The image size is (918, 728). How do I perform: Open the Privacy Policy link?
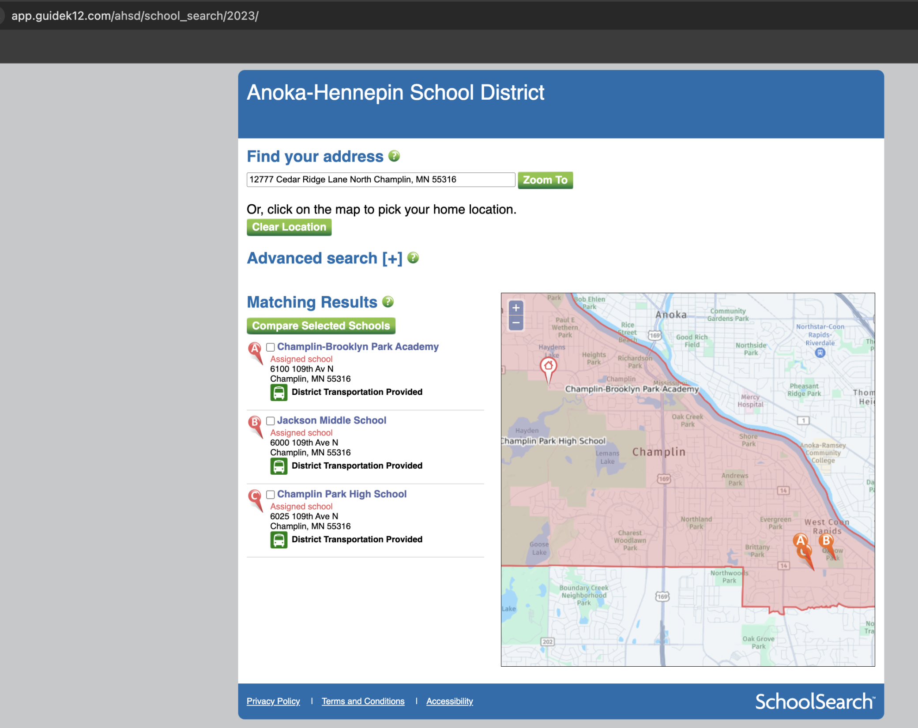coord(273,701)
